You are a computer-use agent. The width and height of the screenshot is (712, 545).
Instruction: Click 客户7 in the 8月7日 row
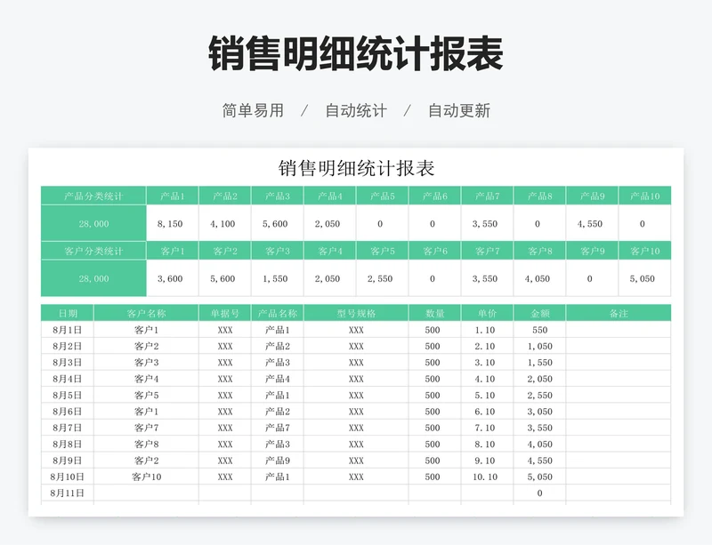[x=146, y=428]
